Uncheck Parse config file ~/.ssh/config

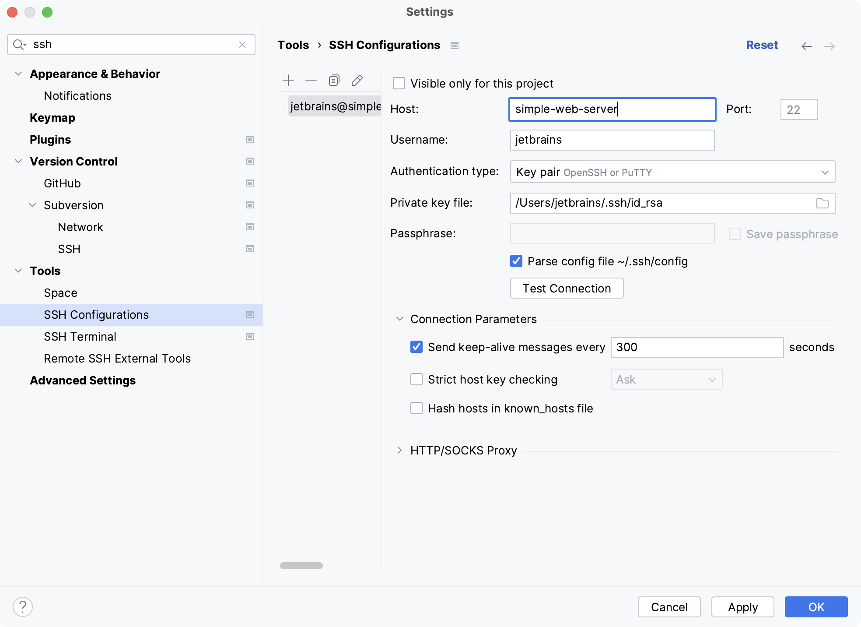[516, 261]
